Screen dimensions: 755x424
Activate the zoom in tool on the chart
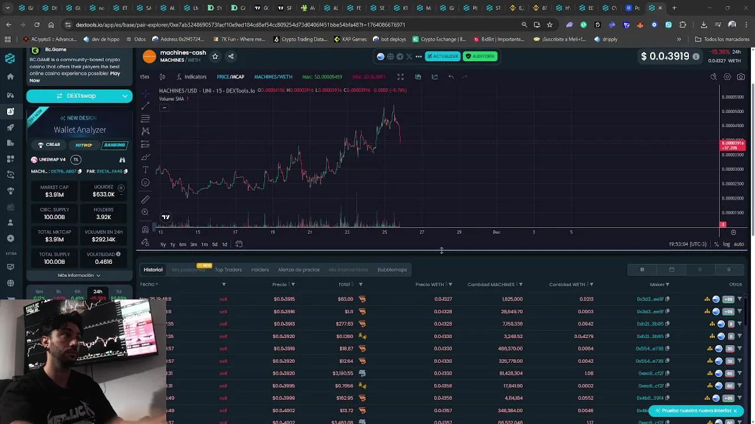pos(145,212)
